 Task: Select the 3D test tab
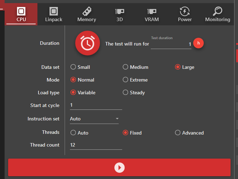119,15
